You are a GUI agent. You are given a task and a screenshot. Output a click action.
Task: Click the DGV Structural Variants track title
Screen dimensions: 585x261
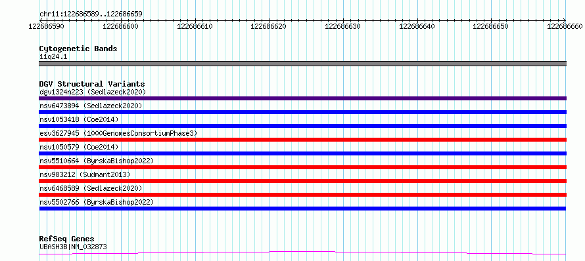(x=92, y=84)
